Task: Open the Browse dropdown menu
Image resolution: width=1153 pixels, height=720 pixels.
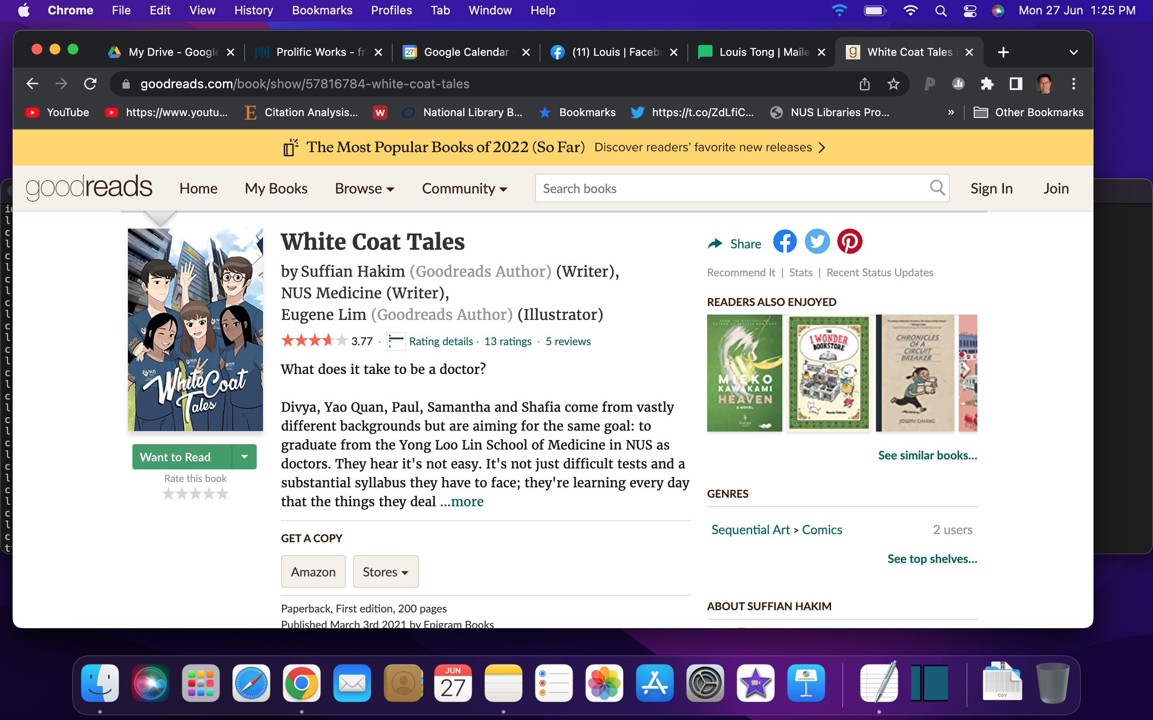Action: click(364, 189)
